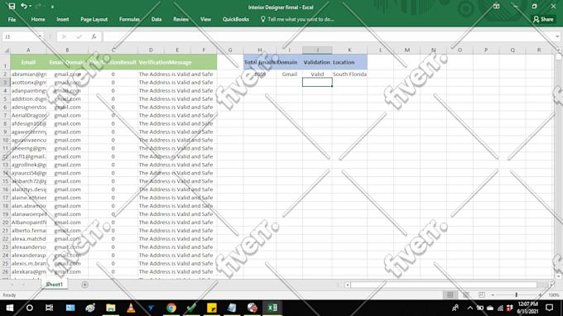Click the Location header cell
This screenshot has height=316, width=563.
click(349, 62)
